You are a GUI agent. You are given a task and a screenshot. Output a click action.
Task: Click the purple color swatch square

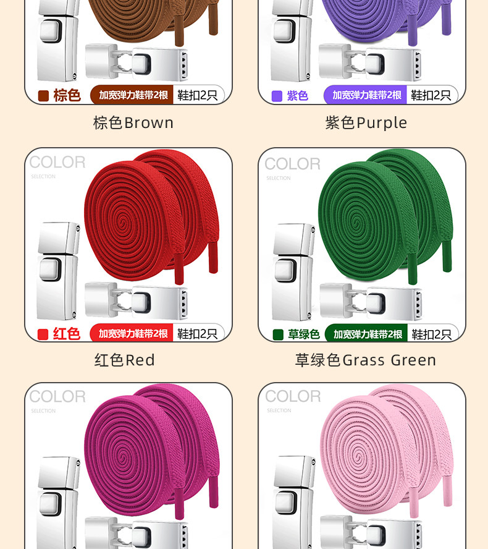click(x=277, y=96)
